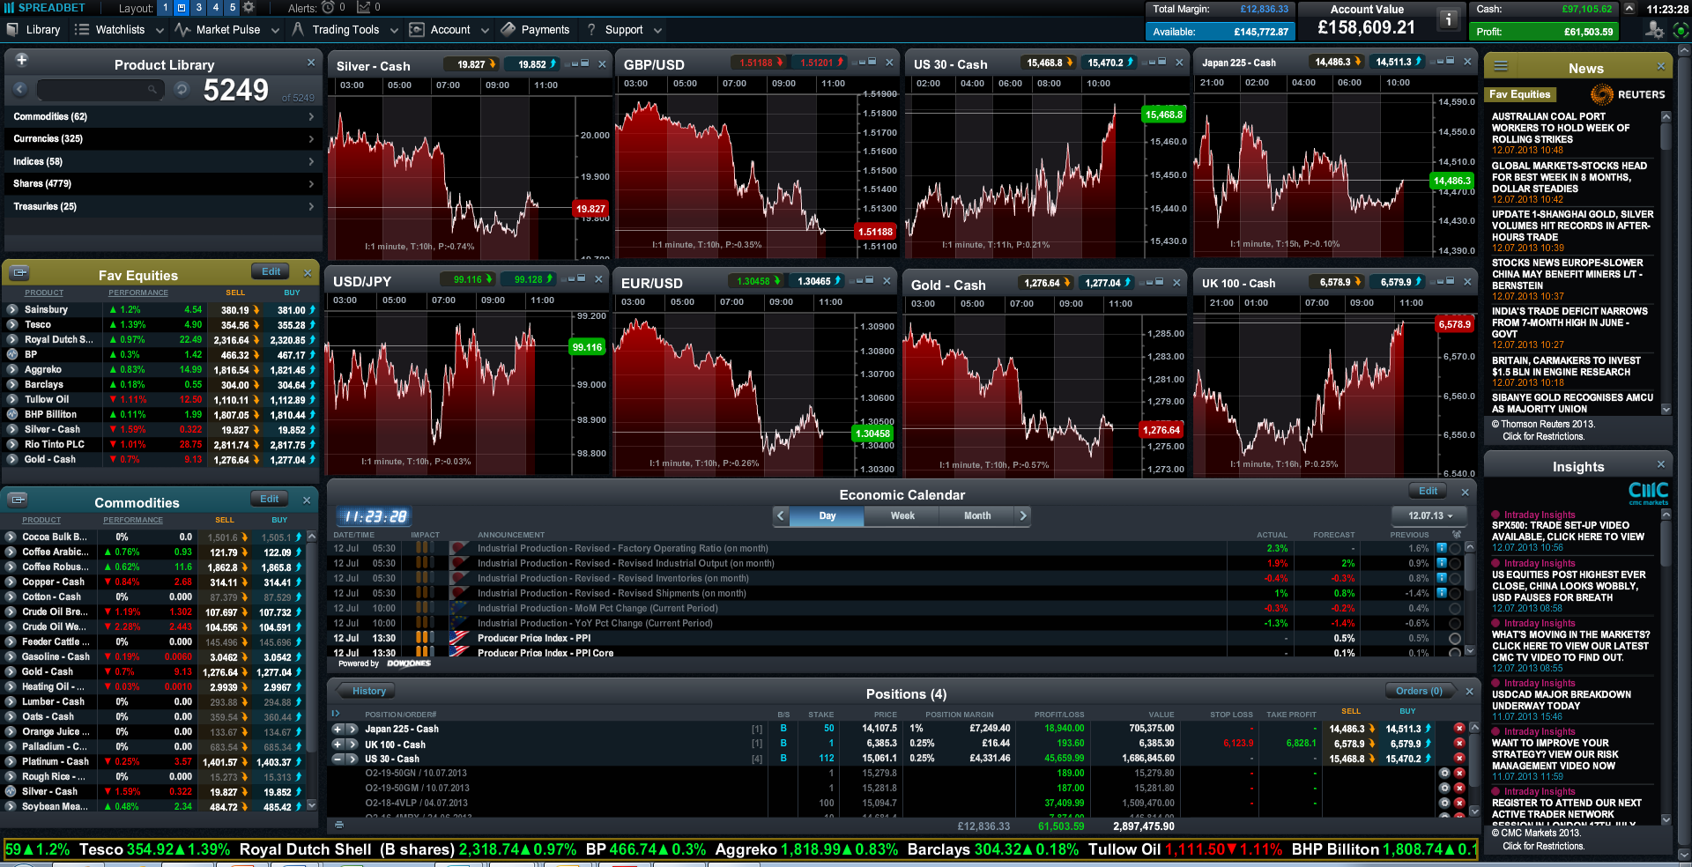
Task: Toggle alert circle for Producer Price Index - PPI
Action: (1455, 638)
